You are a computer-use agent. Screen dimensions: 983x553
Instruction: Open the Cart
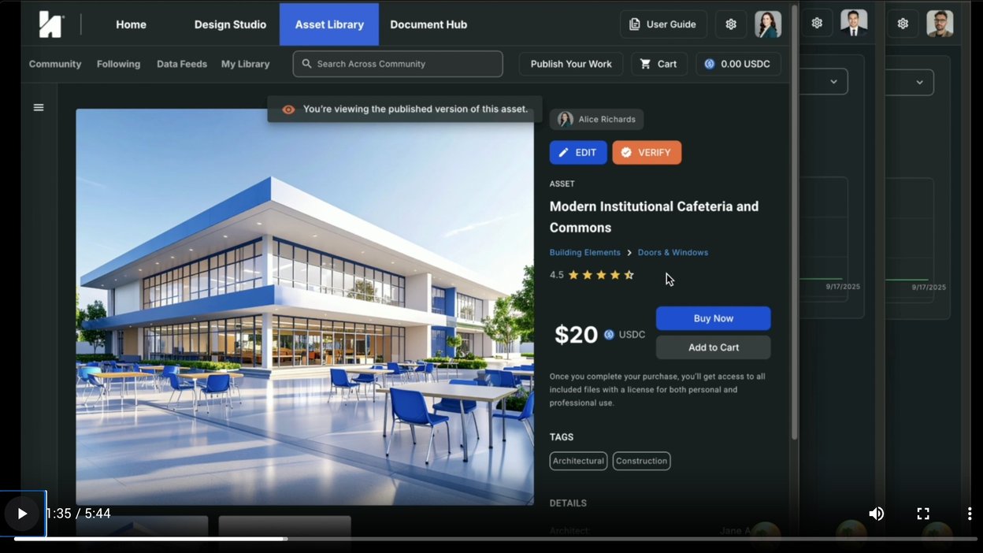(659, 64)
